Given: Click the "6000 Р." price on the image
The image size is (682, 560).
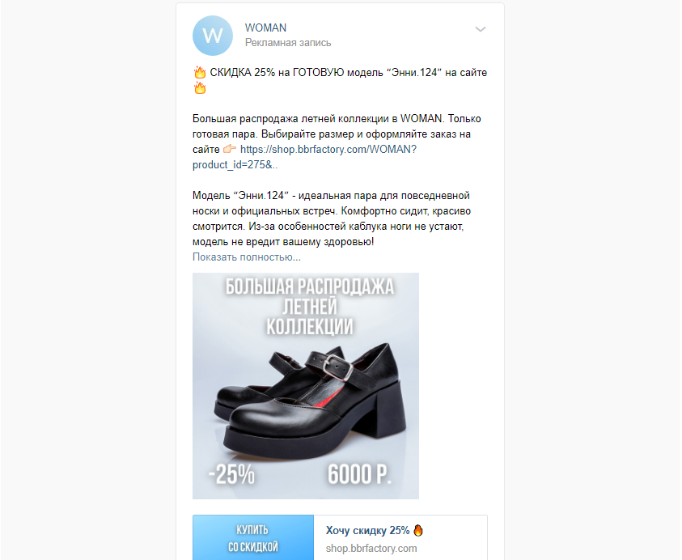Looking at the screenshot, I should 360,474.
